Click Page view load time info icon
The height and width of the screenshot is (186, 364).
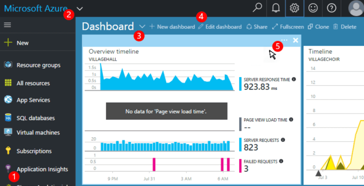point(291,120)
